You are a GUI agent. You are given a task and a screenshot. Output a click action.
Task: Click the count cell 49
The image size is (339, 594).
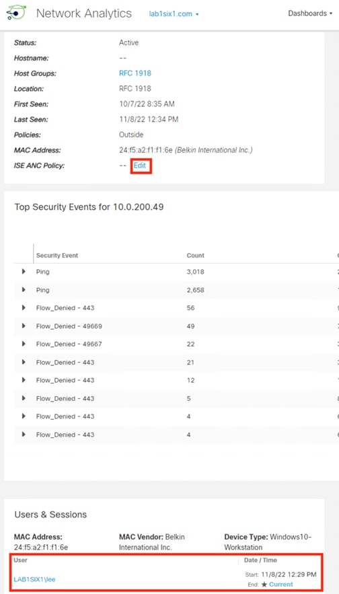click(190, 326)
